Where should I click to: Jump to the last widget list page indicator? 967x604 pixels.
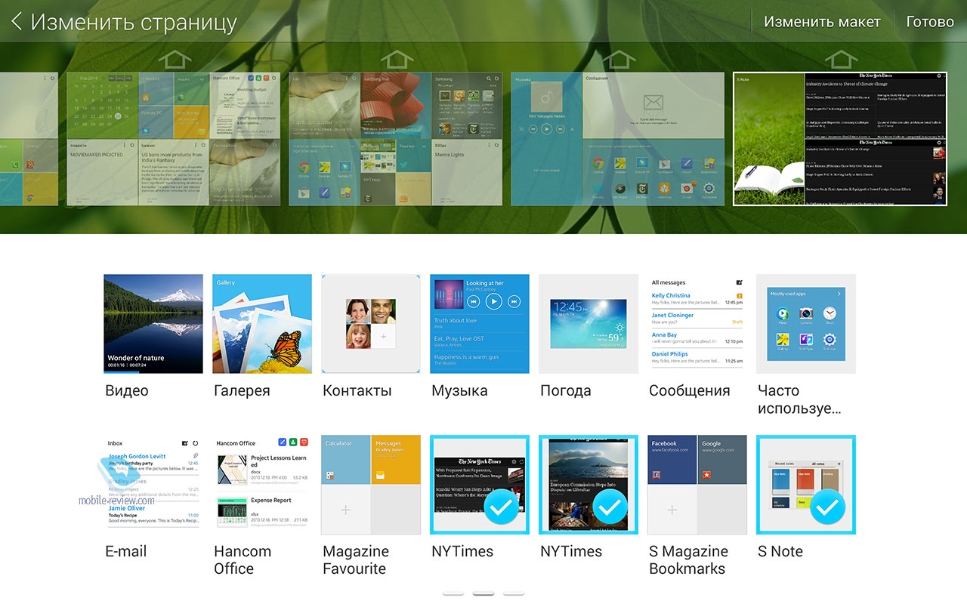tap(514, 593)
